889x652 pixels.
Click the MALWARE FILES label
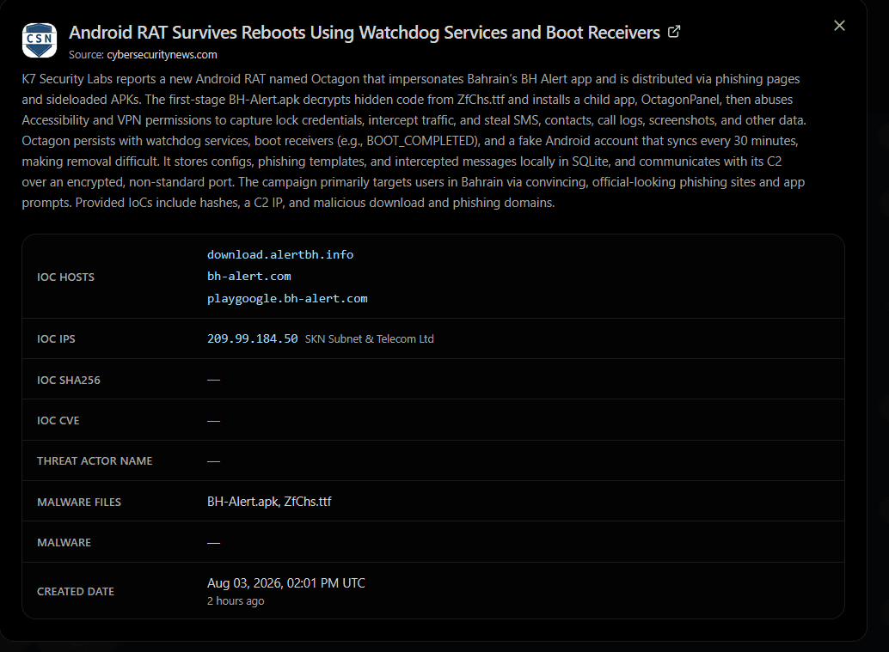79,502
